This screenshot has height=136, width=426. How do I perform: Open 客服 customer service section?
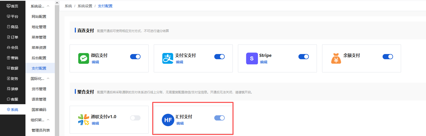(x=12, y=99)
